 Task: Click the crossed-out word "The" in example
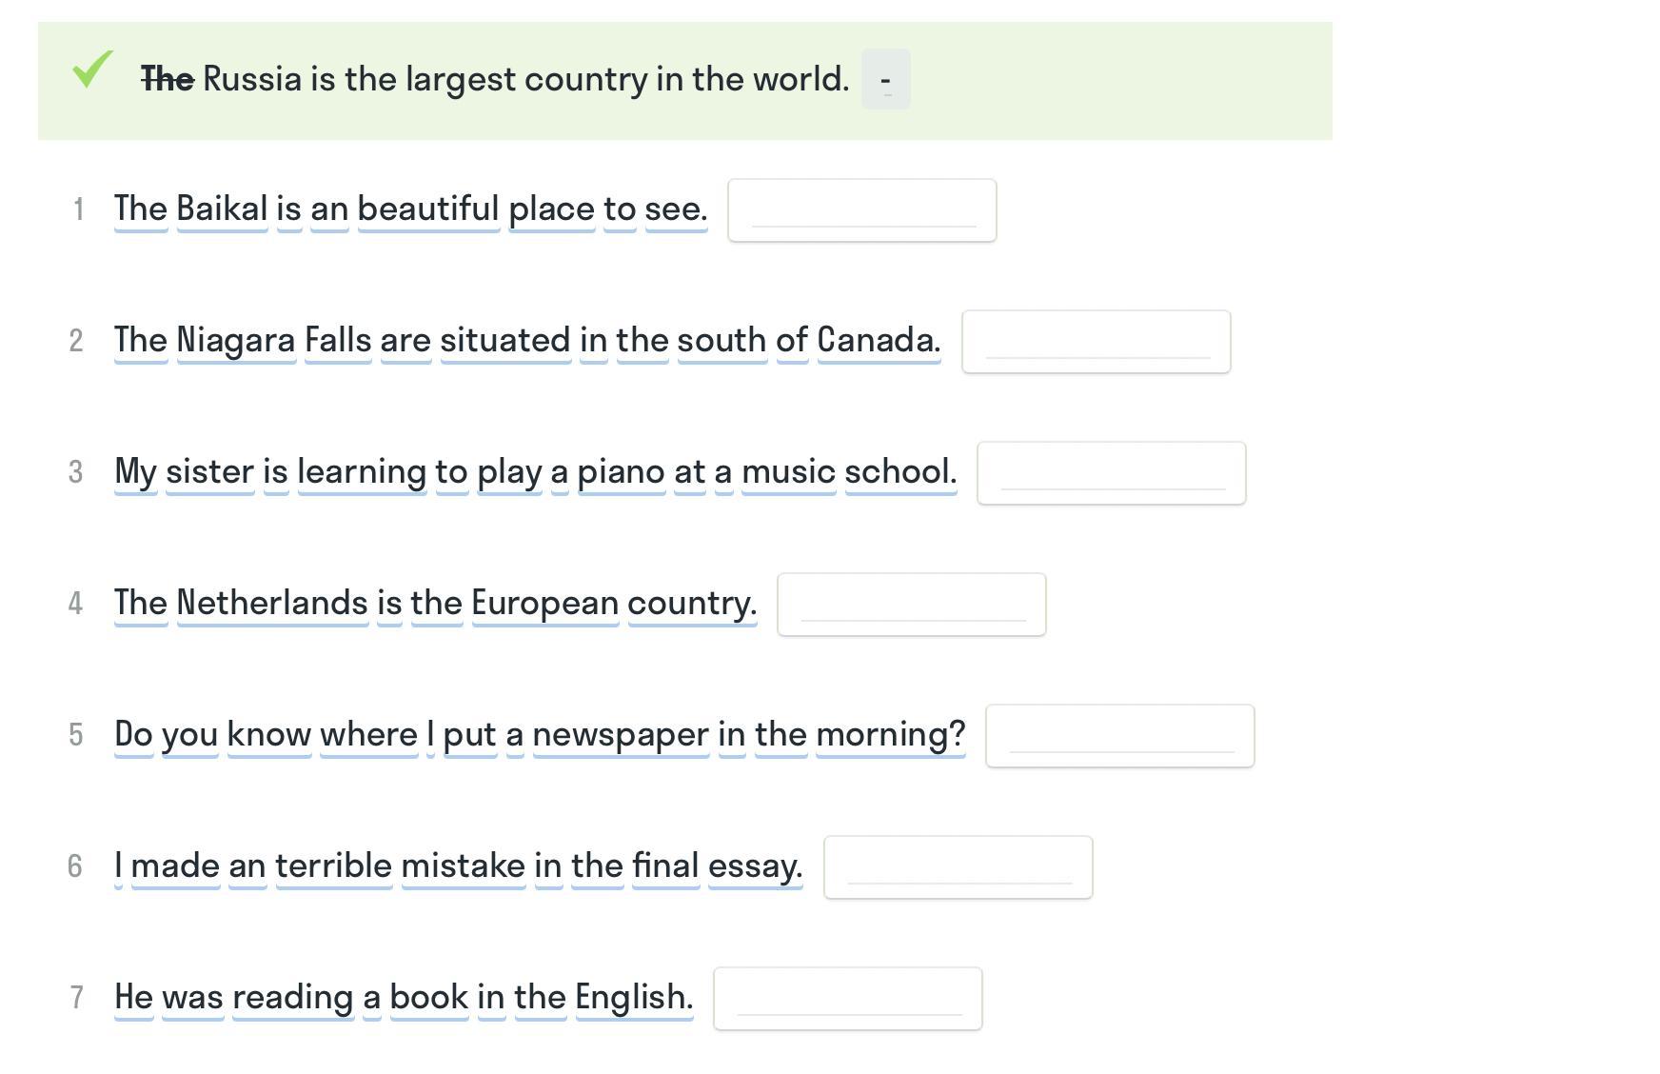[168, 79]
